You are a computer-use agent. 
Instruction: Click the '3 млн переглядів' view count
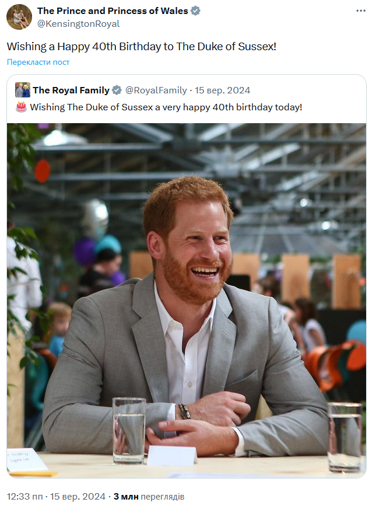click(x=149, y=497)
